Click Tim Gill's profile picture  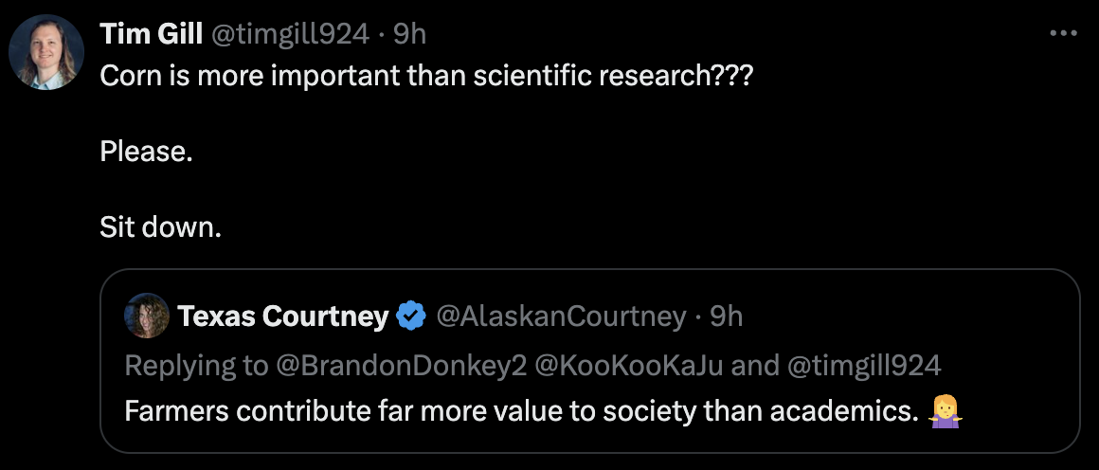pyautogui.click(x=46, y=53)
